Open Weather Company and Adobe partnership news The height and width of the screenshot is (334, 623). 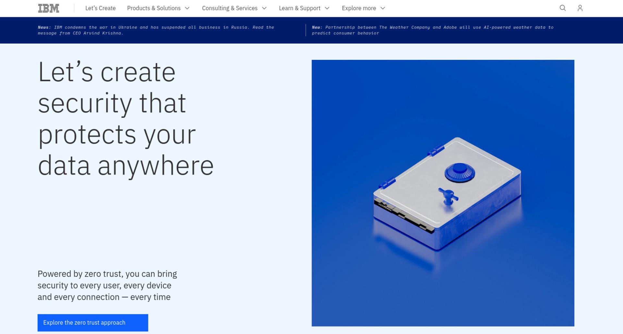tap(433, 30)
